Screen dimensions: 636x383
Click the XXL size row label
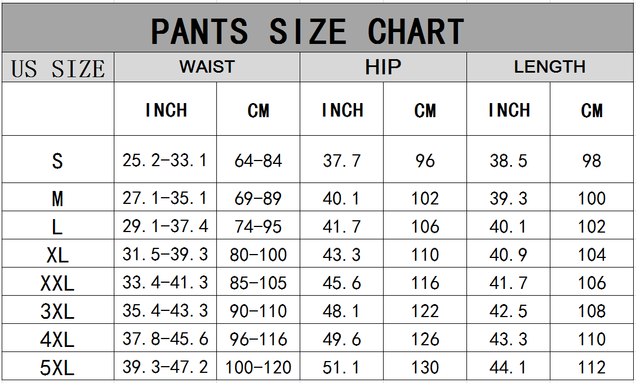click(57, 283)
